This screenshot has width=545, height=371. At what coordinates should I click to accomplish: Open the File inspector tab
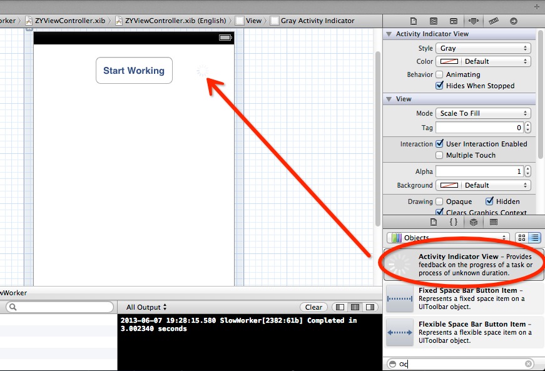pos(413,21)
